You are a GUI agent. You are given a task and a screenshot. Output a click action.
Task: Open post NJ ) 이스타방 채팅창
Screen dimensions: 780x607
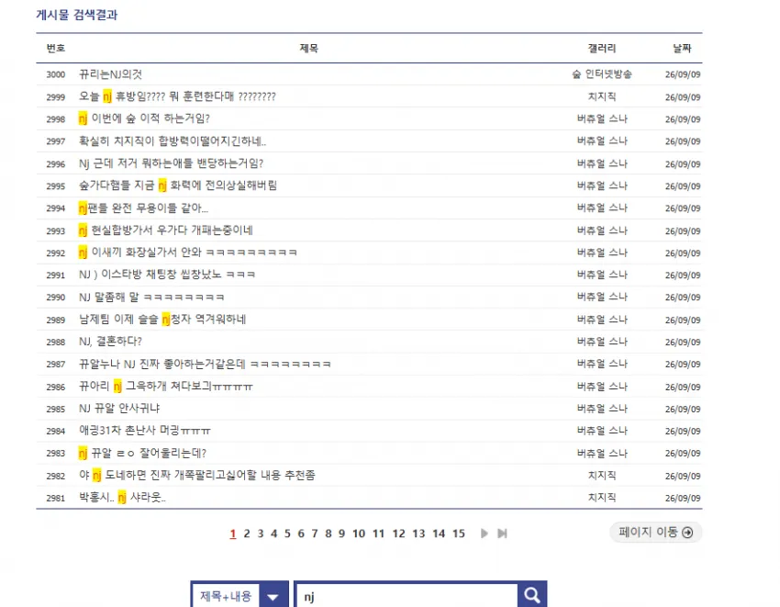point(167,275)
